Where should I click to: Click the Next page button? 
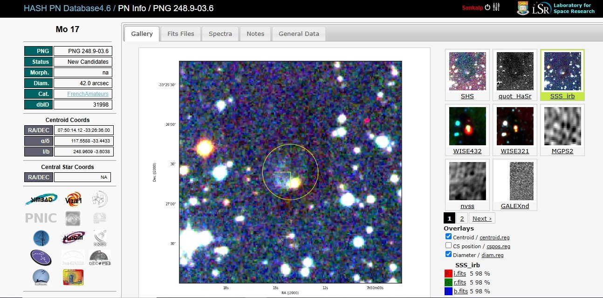(x=482, y=218)
